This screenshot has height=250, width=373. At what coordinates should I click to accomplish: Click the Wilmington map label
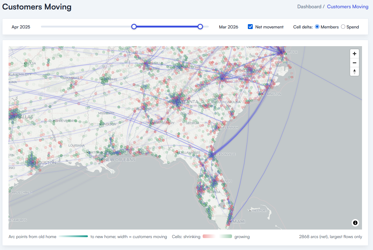point(271,94)
